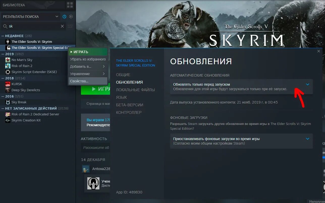Collapse the 2018 category

tap(3, 78)
